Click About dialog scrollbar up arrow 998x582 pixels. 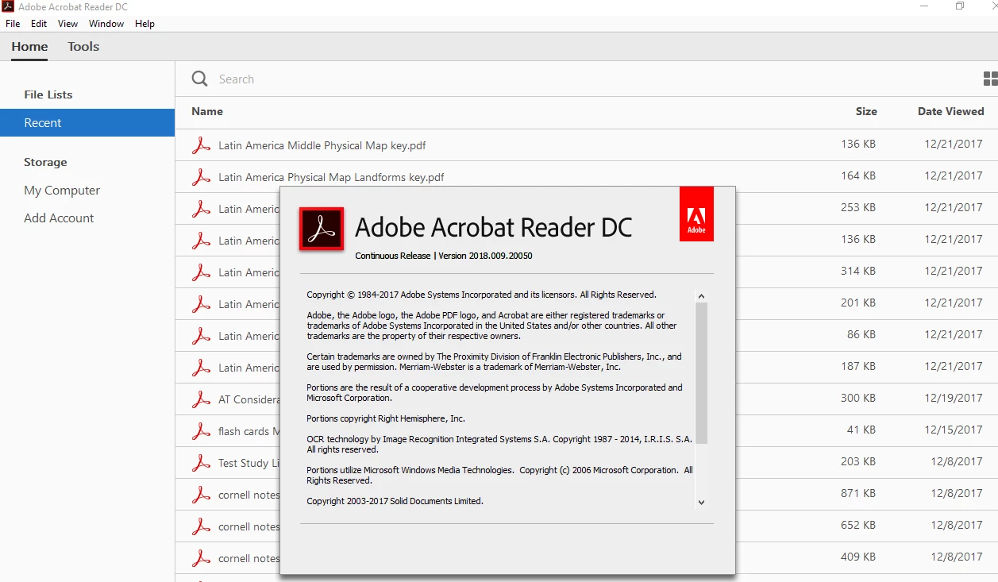[701, 296]
